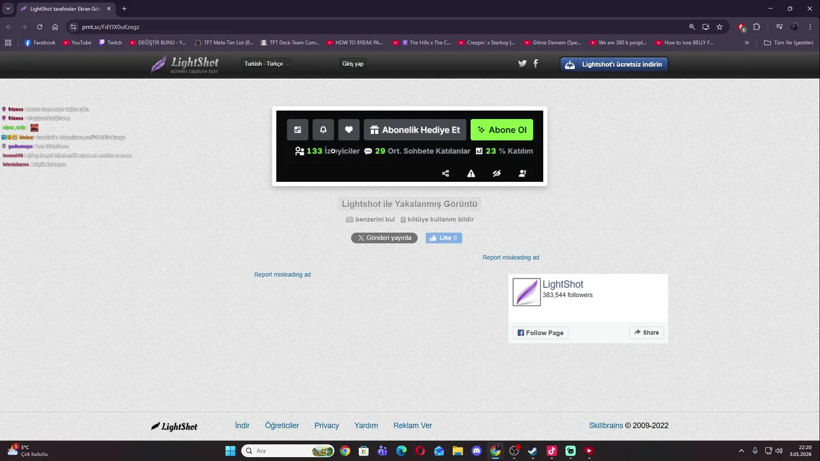Image resolution: width=820 pixels, height=461 pixels.
Task: Open Microsoft Edge from the taskbar
Action: point(401,451)
